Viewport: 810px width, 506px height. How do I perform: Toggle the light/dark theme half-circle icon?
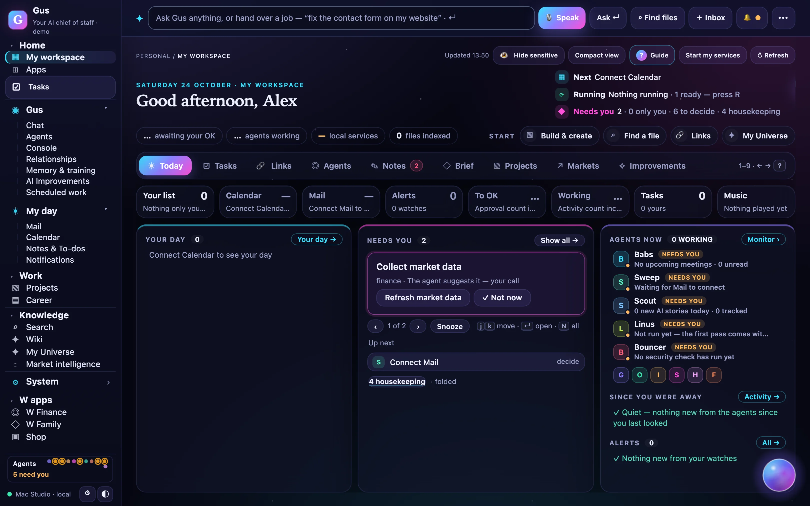click(x=105, y=494)
